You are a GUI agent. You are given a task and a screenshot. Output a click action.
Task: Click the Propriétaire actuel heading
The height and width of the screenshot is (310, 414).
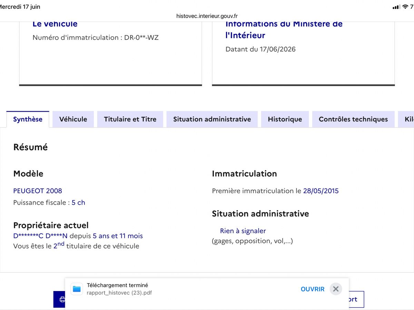[51, 225]
